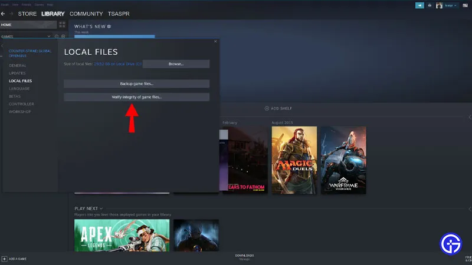The height and width of the screenshot is (265, 472).
Task: Switch to grid collections view icon
Action: point(63,25)
